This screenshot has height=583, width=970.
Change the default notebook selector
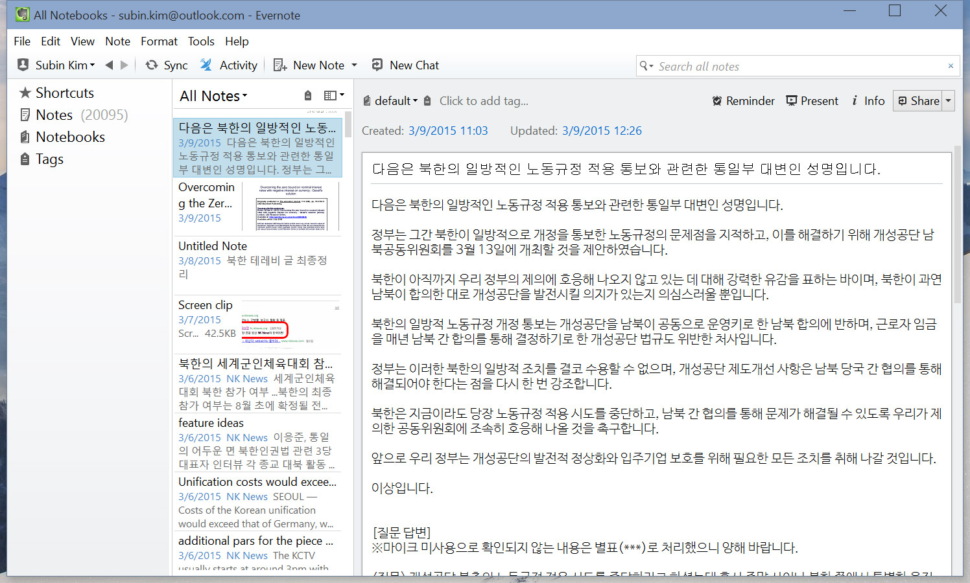[x=391, y=101]
